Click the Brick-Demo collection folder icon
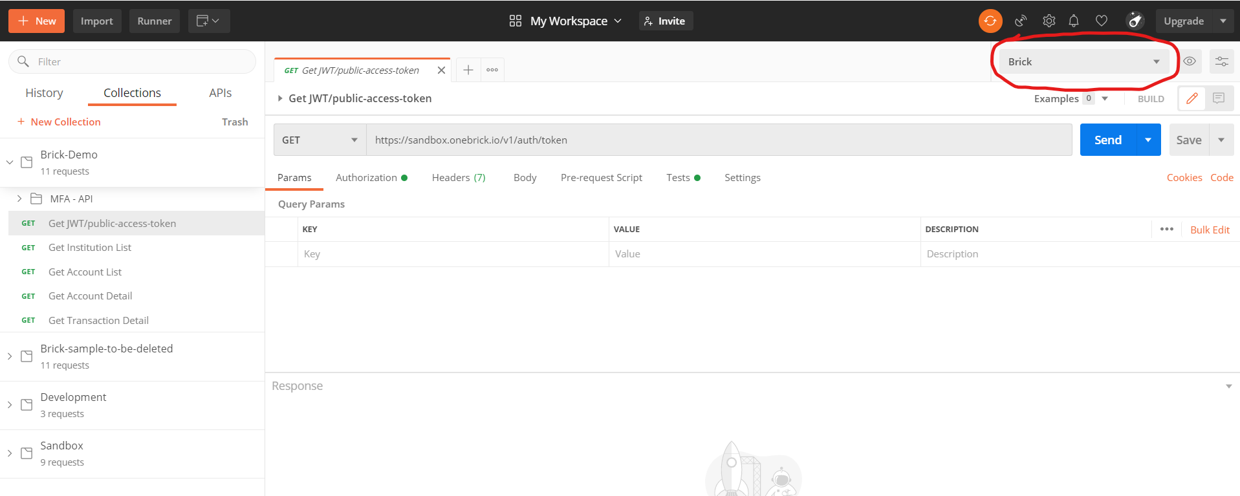This screenshot has height=496, width=1240. (x=27, y=162)
